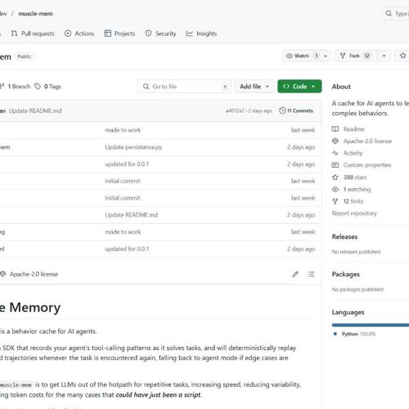Click the Actions play icon in the nav
The height and width of the screenshot is (409, 409).
click(68, 34)
